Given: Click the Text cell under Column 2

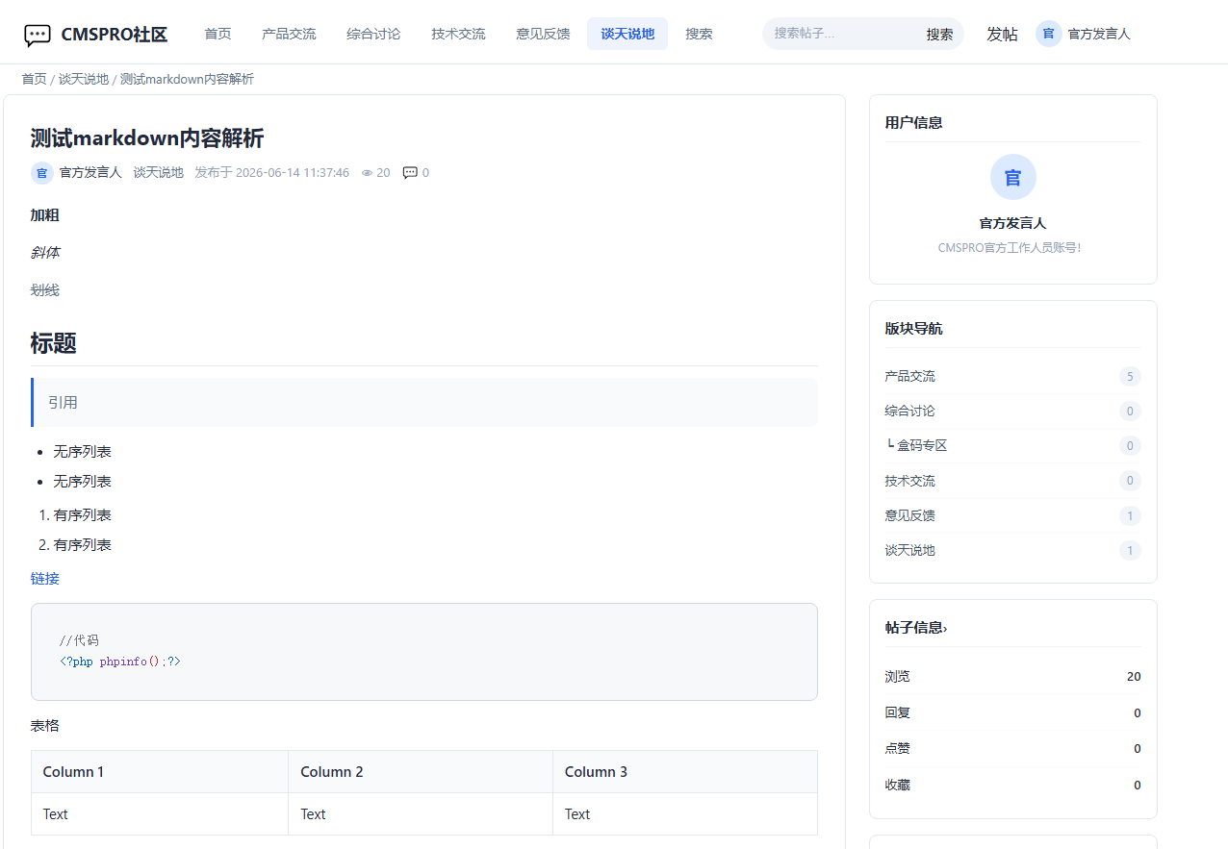Looking at the screenshot, I should (x=421, y=814).
